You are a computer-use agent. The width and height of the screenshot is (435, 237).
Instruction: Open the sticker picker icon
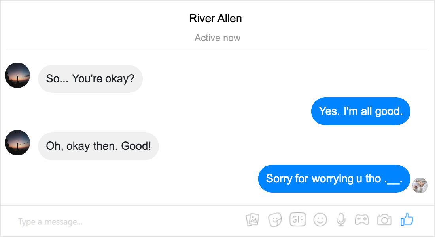(x=275, y=220)
